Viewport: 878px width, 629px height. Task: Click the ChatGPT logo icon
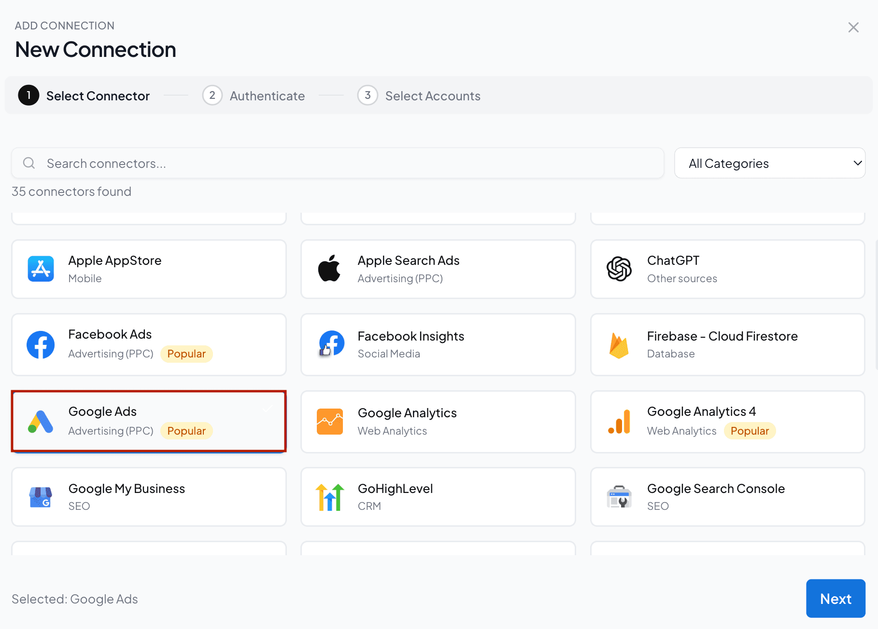click(619, 269)
